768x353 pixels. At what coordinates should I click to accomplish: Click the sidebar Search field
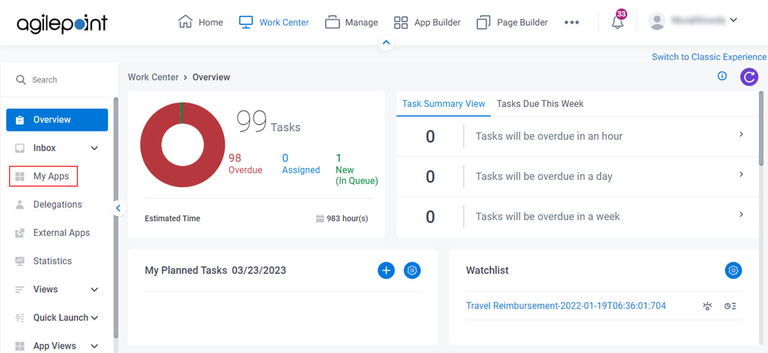pos(59,79)
